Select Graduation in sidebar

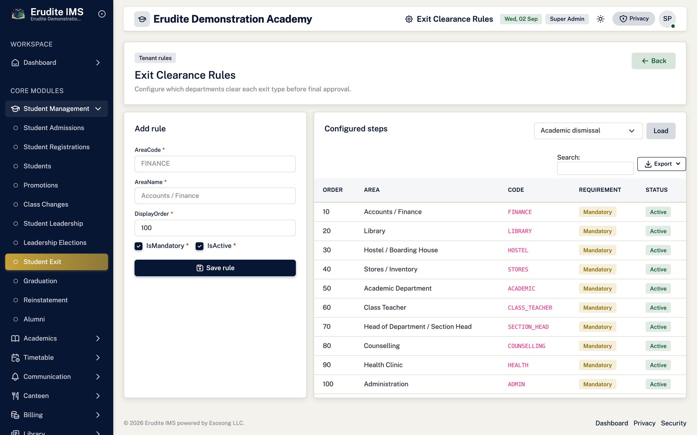click(57, 281)
